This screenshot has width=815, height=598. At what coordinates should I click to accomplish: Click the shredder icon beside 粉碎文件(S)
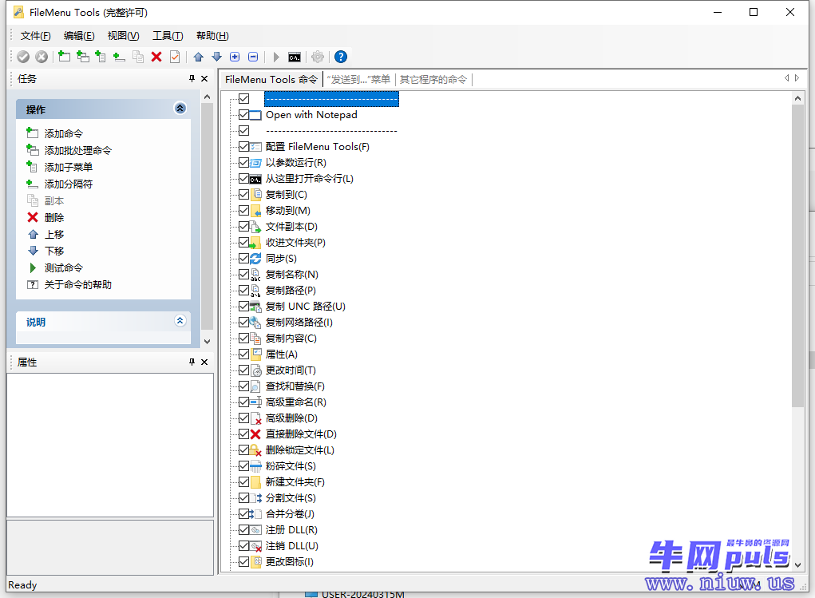click(255, 466)
